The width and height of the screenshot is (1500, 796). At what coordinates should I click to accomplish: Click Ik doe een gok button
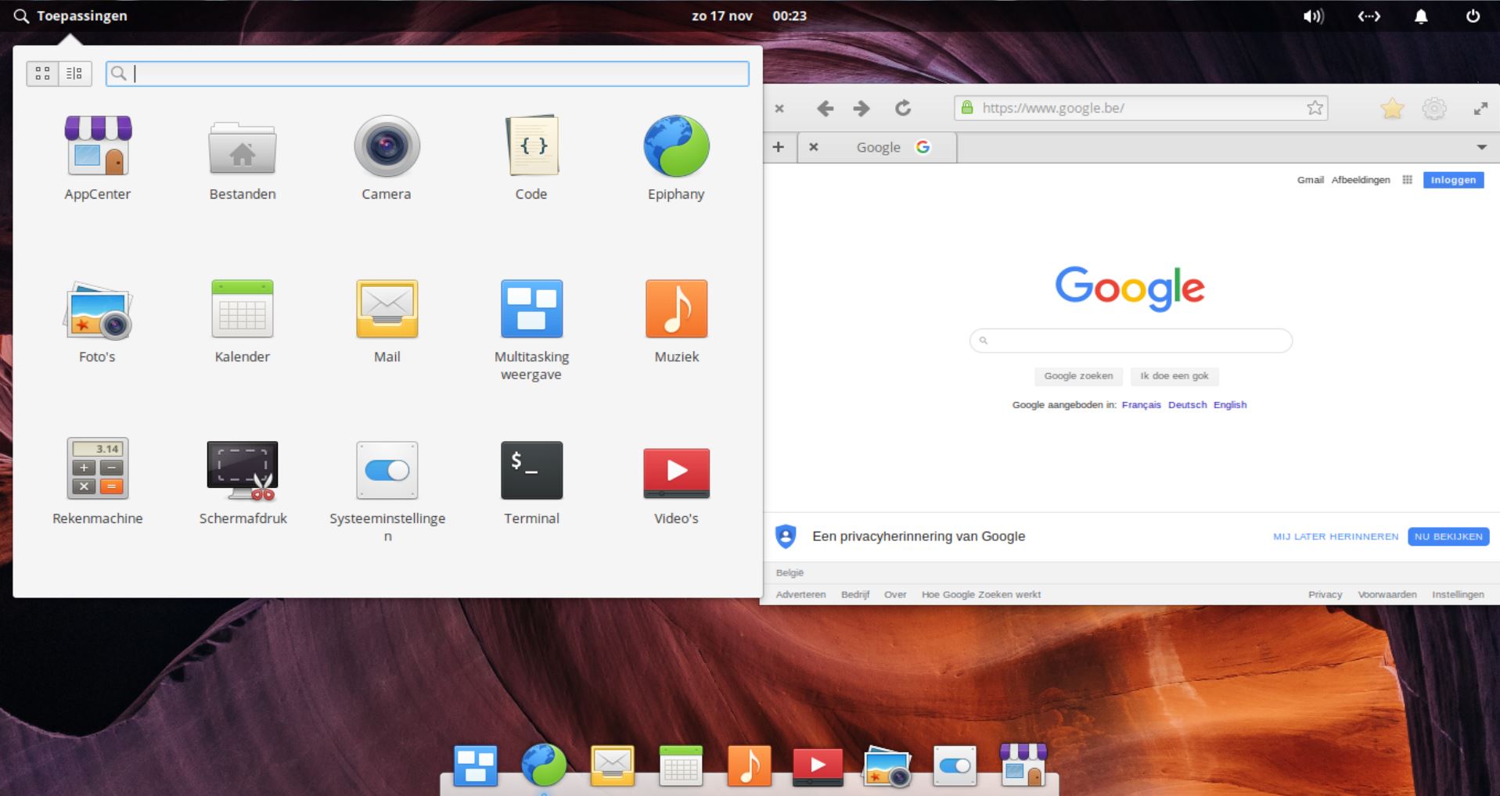tap(1174, 376)
